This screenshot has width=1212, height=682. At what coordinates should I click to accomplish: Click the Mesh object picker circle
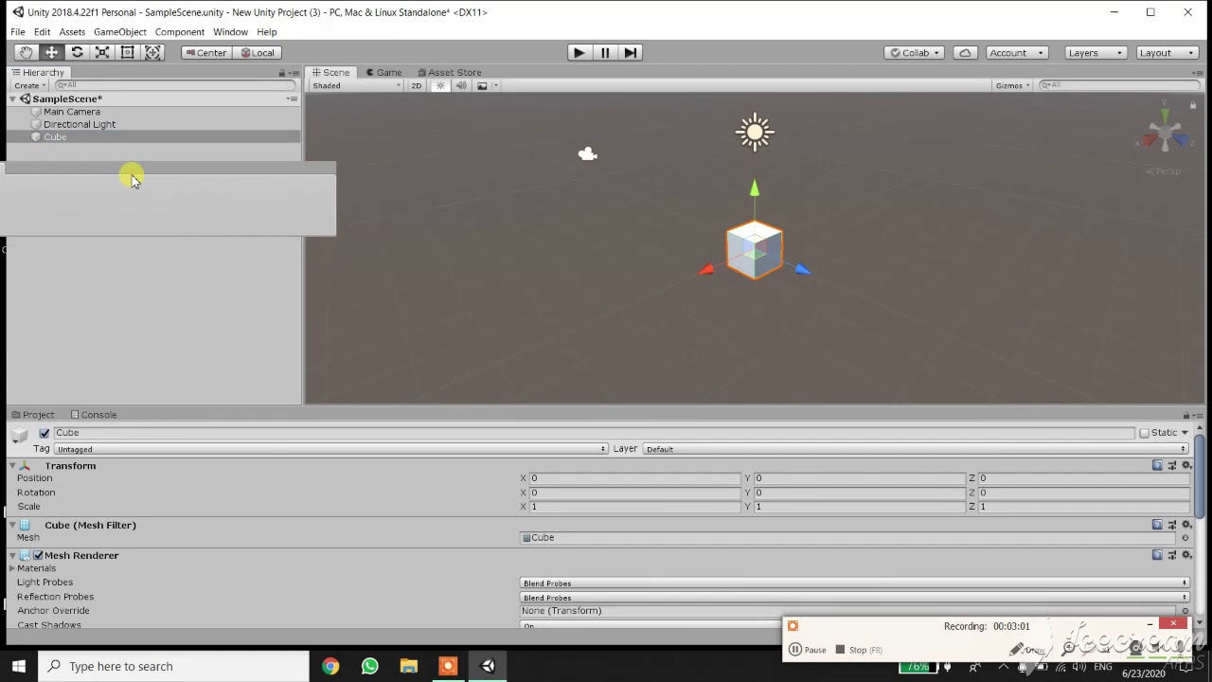point(1185,538)
